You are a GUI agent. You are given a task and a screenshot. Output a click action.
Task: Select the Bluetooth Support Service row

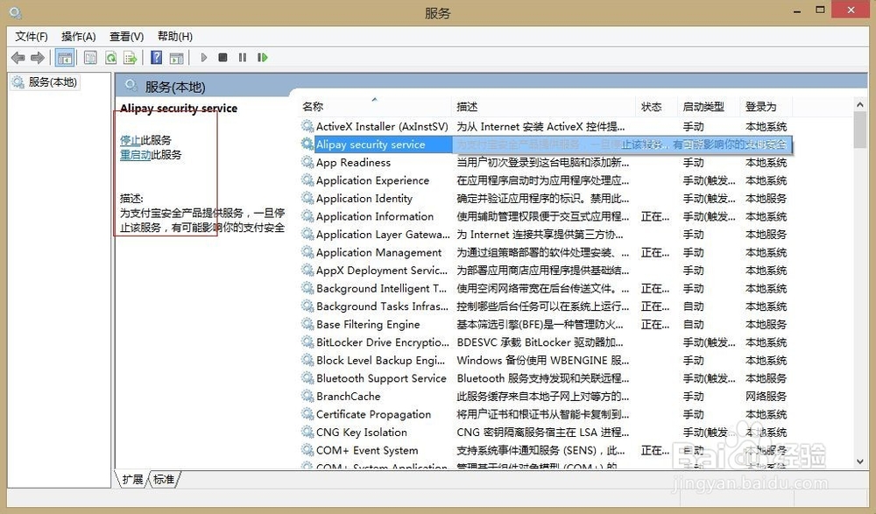(x=381, y=378)
